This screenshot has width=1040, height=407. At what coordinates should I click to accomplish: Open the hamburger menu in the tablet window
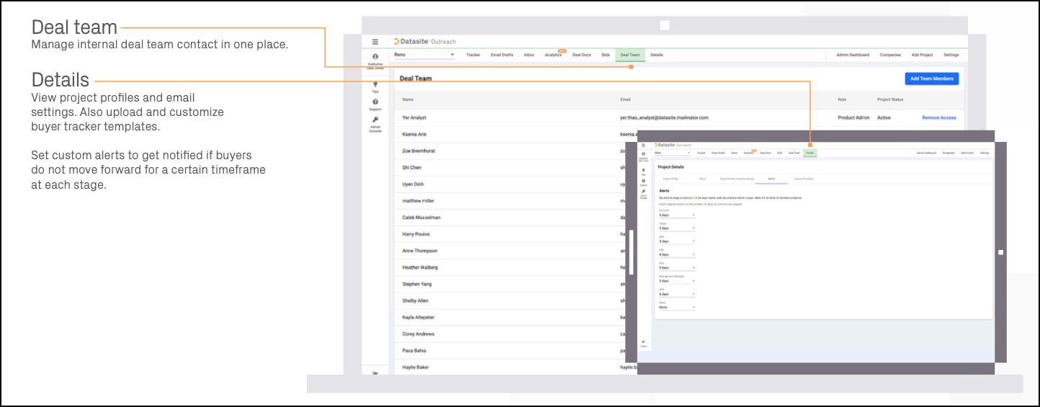coord(643,146)
